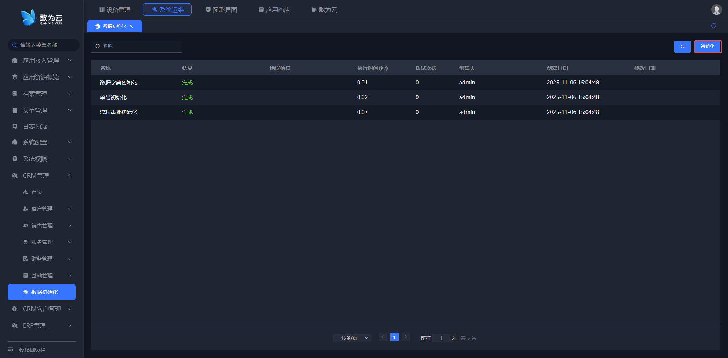728x358 pixels.
Task: Open the 图形界面 top menu
Action: pos(221,9)
